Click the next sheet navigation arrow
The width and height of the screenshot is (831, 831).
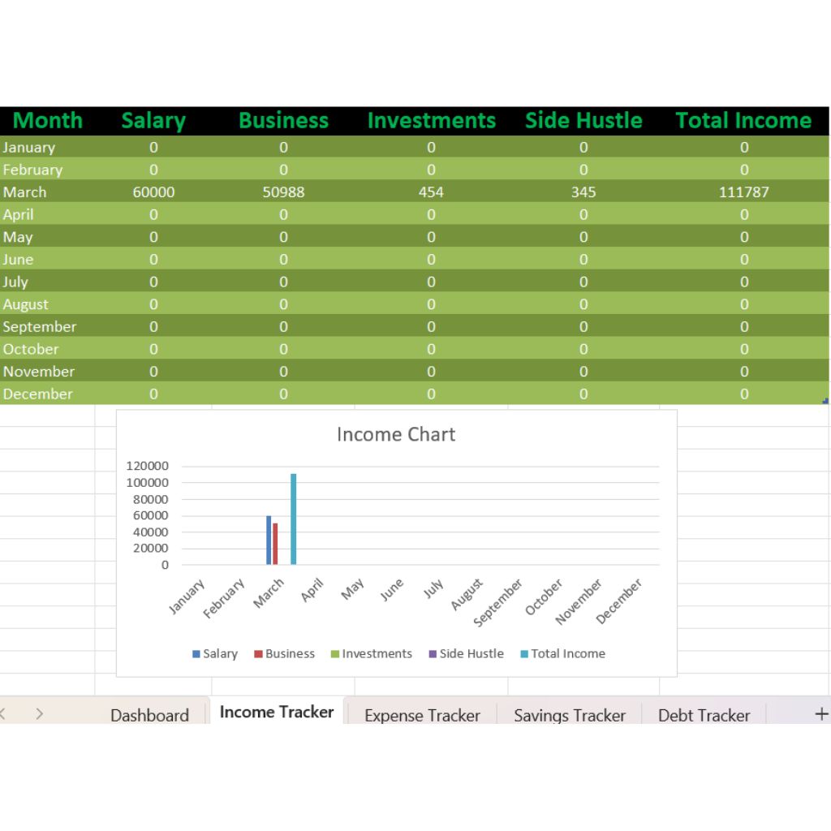39,714
